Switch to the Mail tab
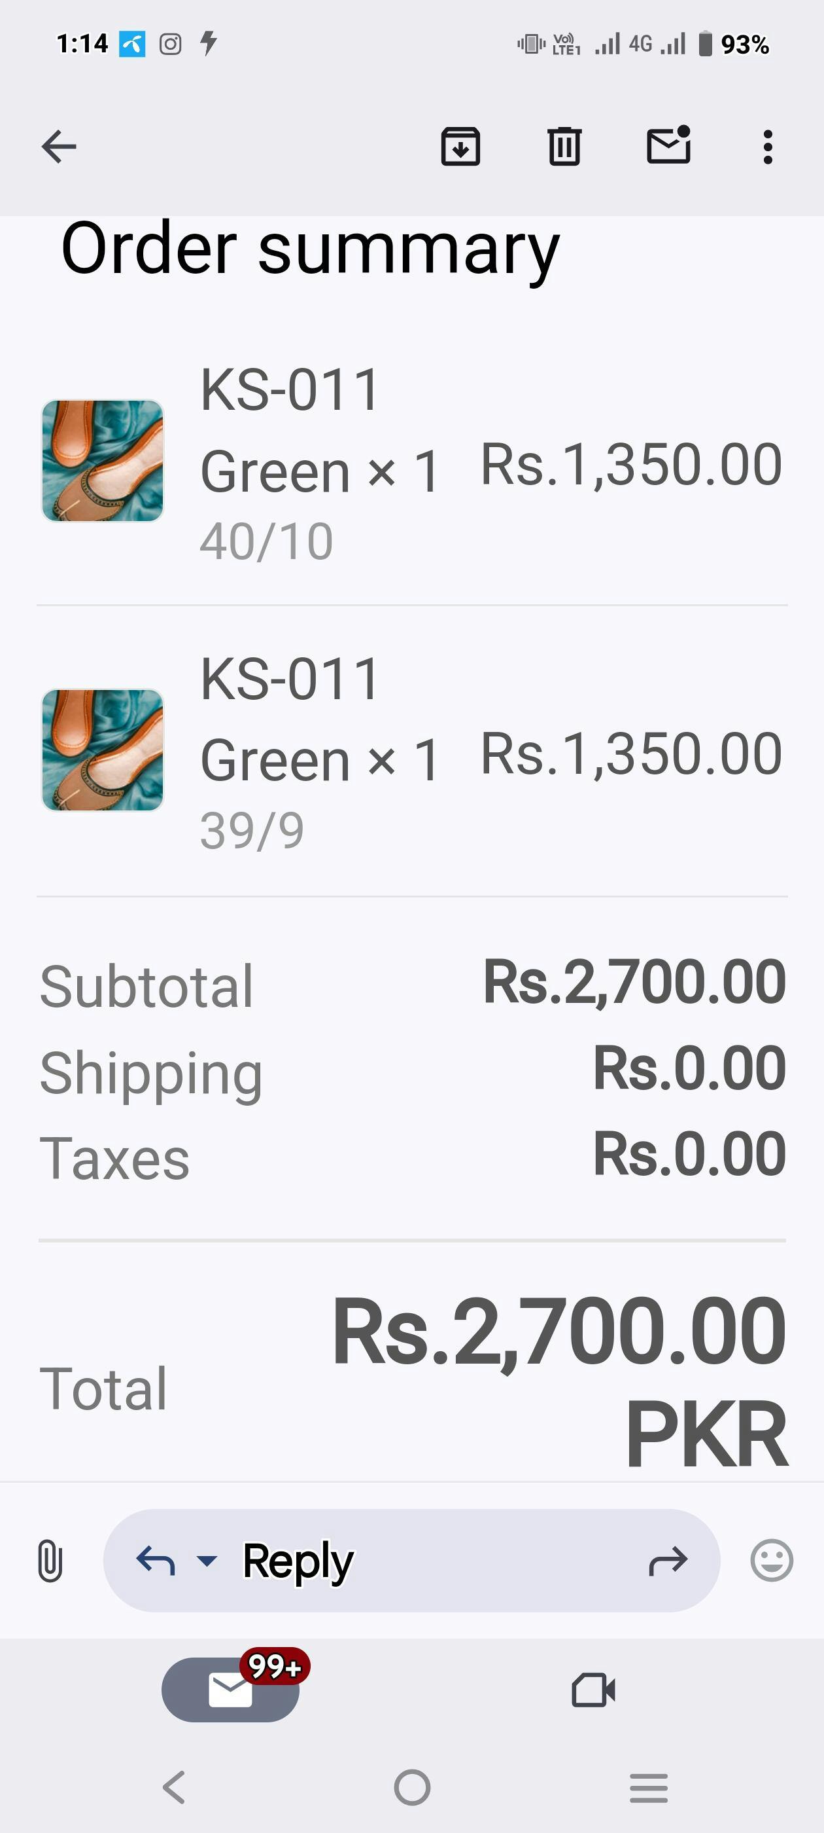The width and height of the screenshot is (824, 1833). pos(230,1689)
